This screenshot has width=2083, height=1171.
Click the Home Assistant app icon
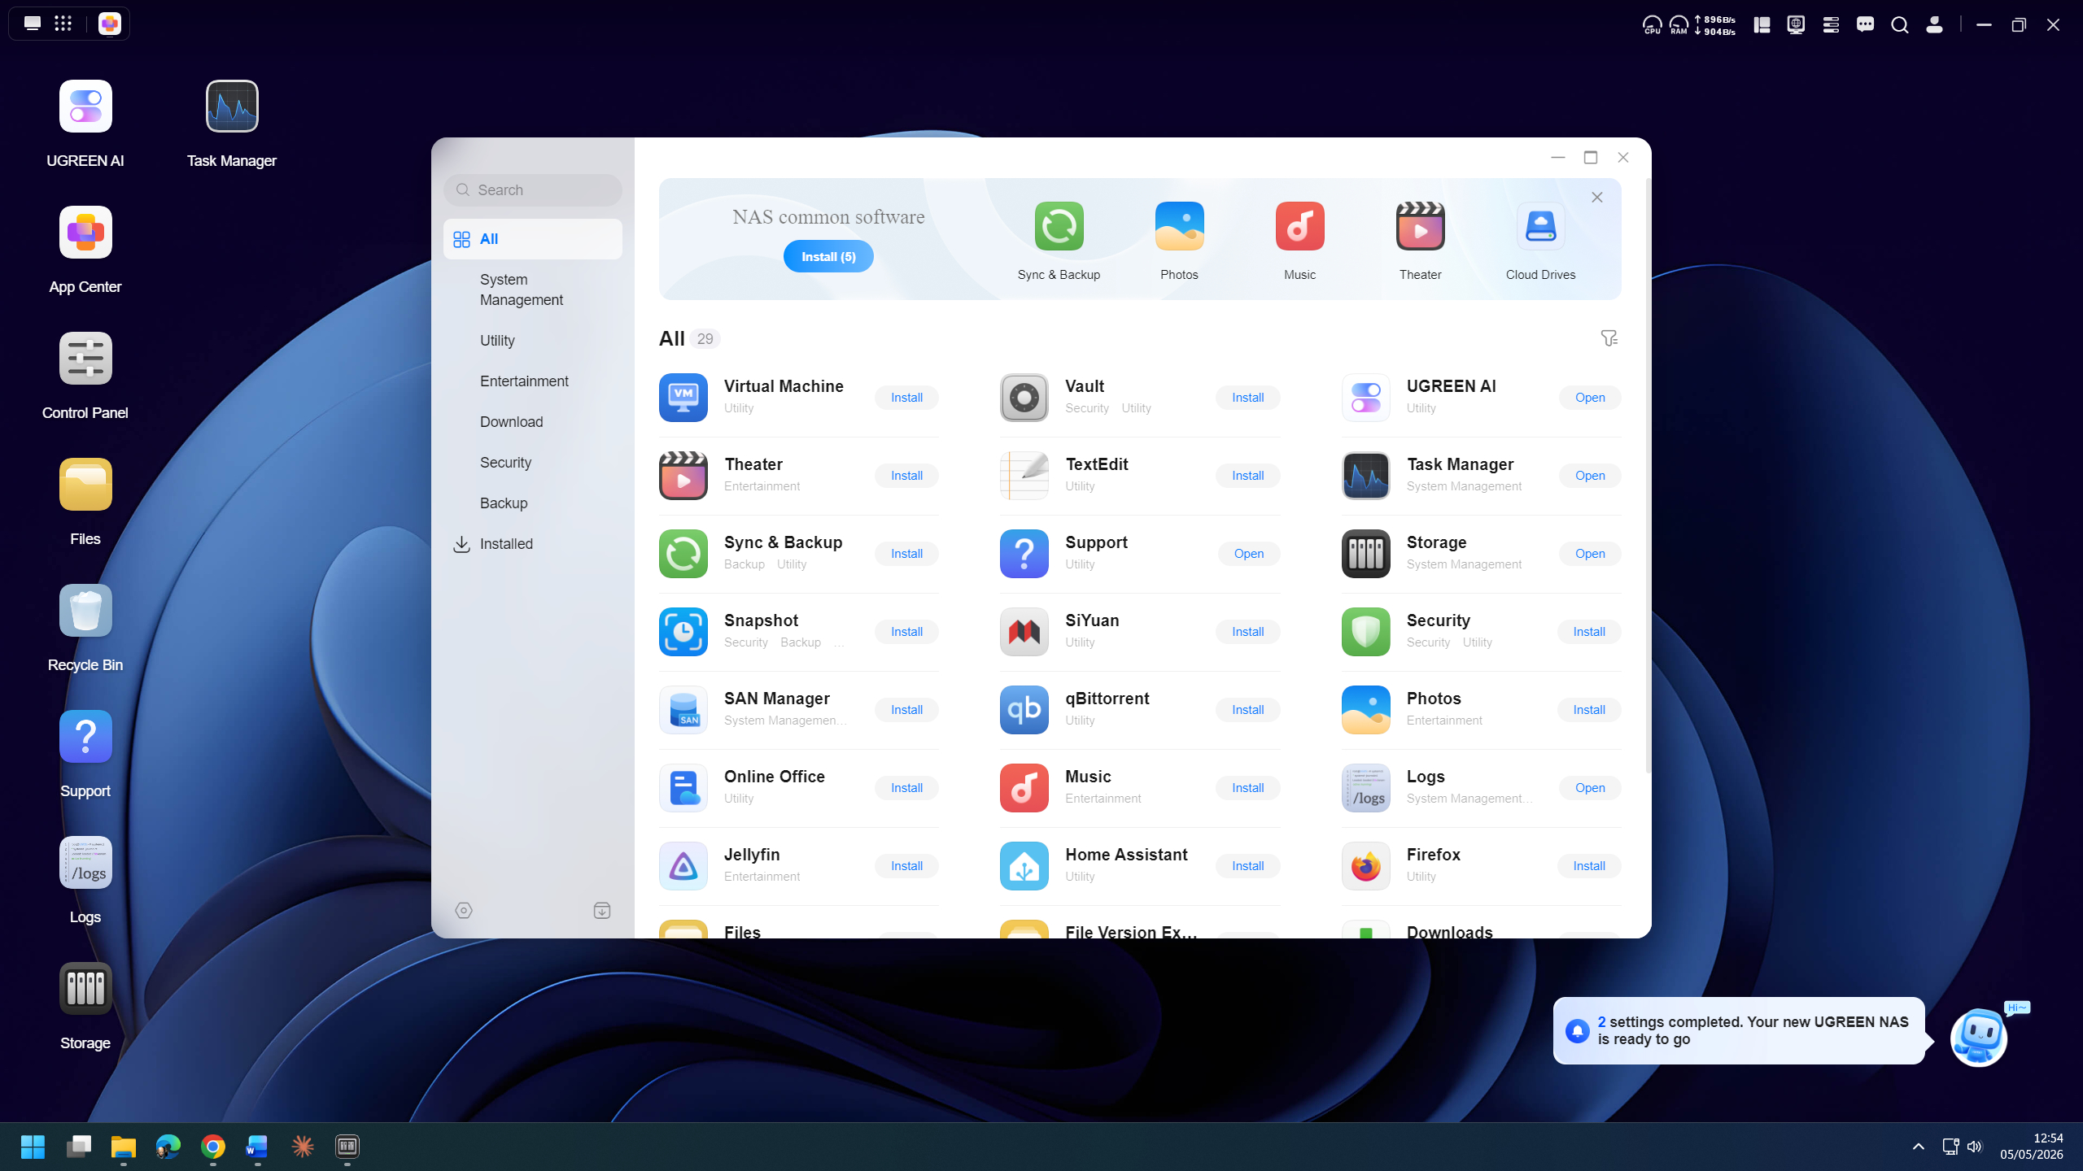[x=1024, y=866]
